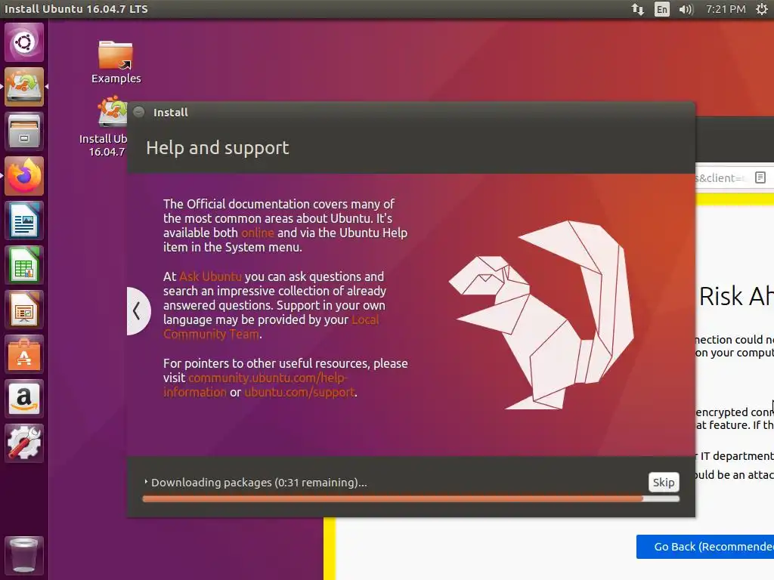Open the En keyboard layout indicator
This screenshot has width=774, height=580.
click(x=662, y=9)
